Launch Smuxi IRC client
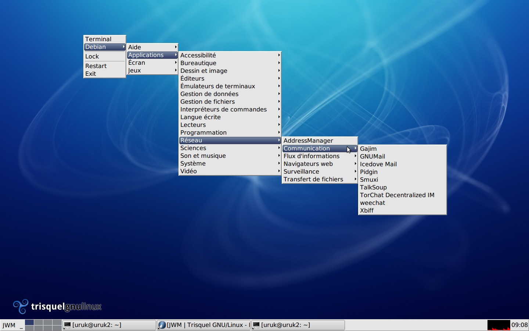This screenshot has height=331, width=529. [403, 179]
